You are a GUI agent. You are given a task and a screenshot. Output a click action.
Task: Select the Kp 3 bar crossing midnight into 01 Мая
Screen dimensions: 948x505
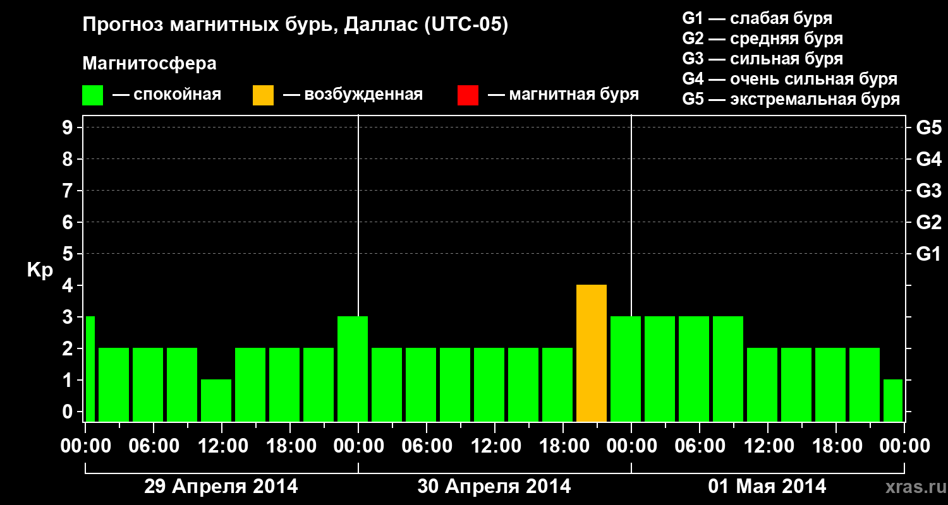pos(626,369)
